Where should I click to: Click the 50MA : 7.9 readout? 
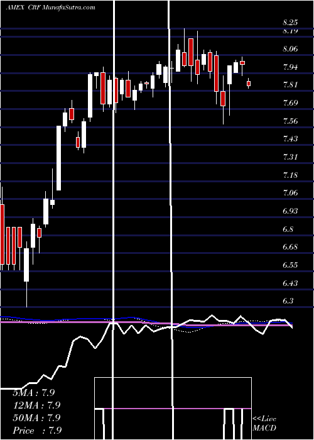(36, 418)
